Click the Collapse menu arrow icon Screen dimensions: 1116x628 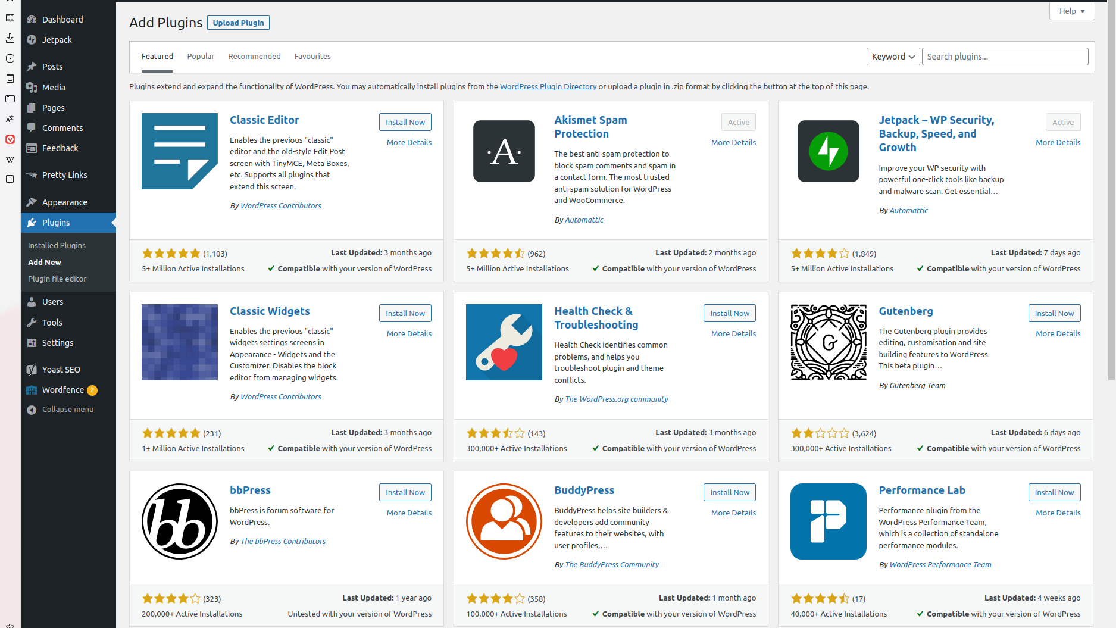[x=32, y=410]
